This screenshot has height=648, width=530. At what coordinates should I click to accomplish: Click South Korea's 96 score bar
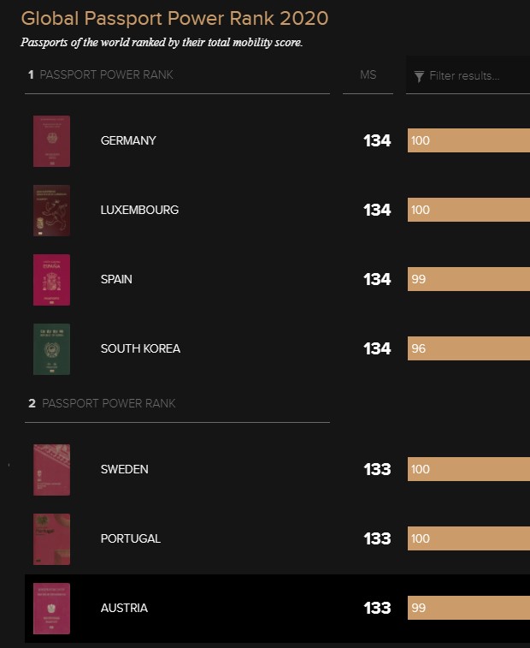tap(469, 348)
